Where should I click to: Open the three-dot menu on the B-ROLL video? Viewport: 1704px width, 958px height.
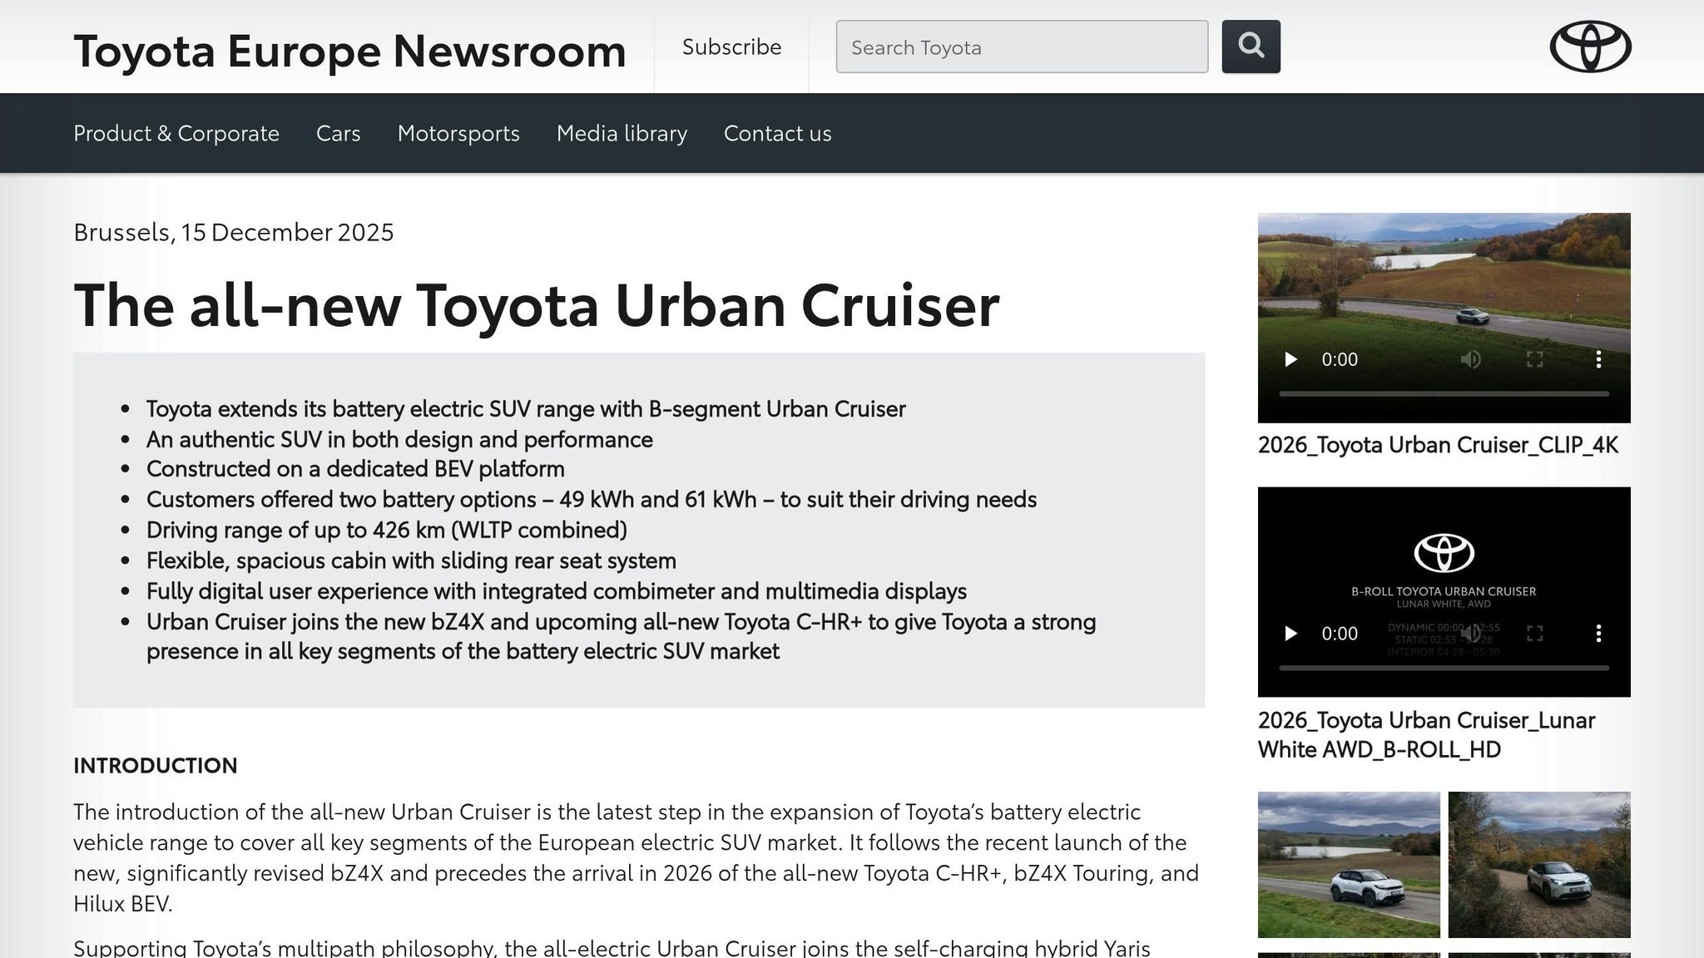click(1597, 633)
